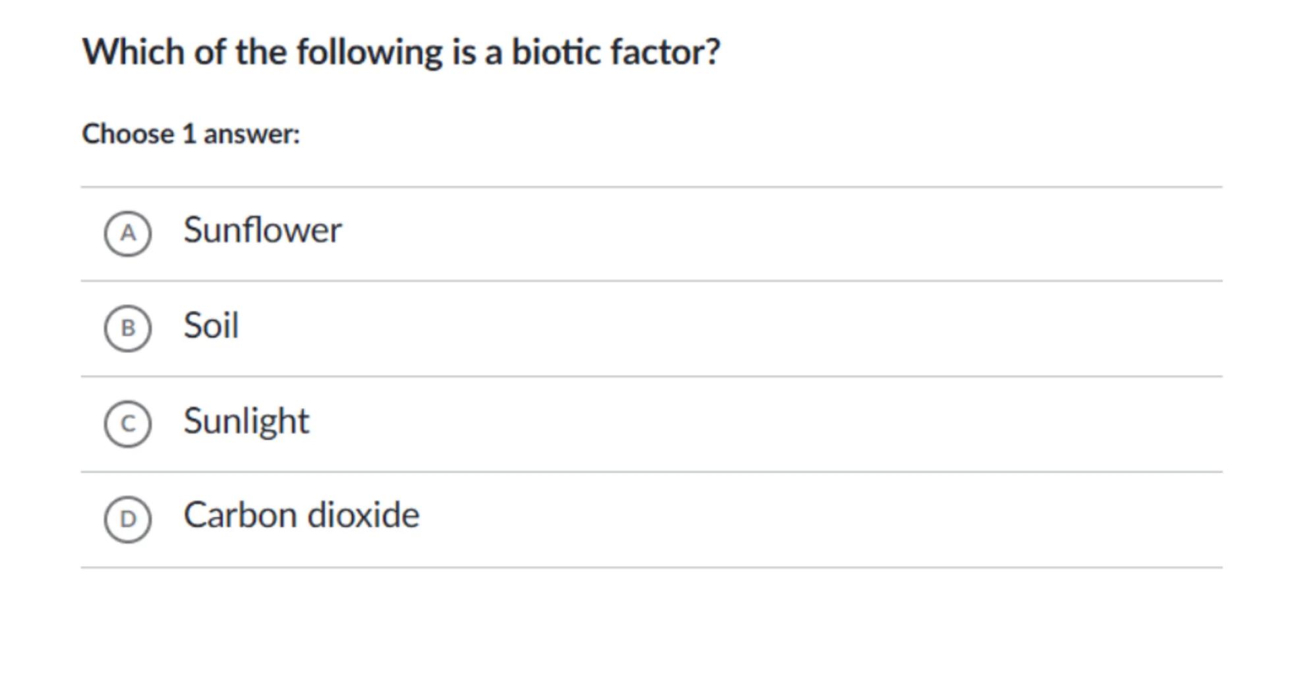Click the divider line below Carbon dioxide
The width and height of the screenshot is (1294, 690).
[x=651, y=567]
